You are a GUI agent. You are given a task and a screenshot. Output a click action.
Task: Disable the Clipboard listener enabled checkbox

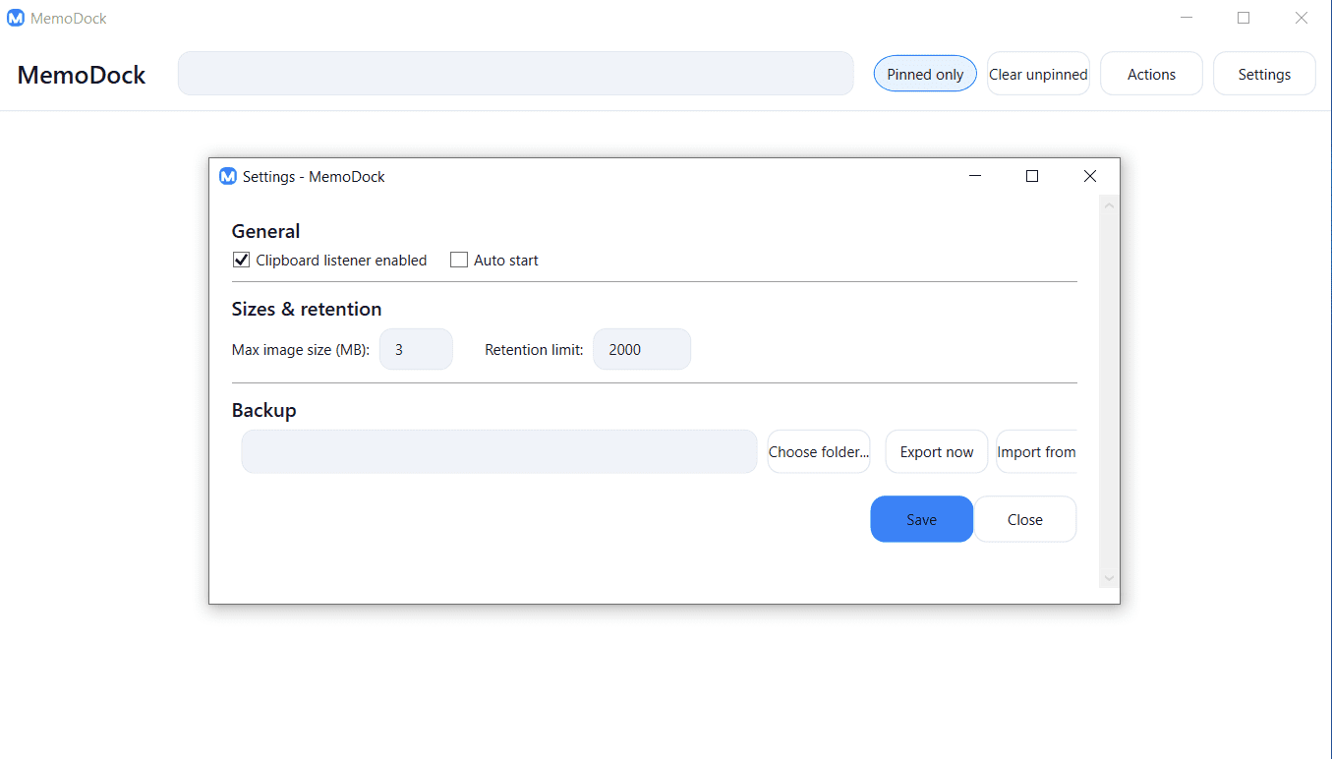241,261
